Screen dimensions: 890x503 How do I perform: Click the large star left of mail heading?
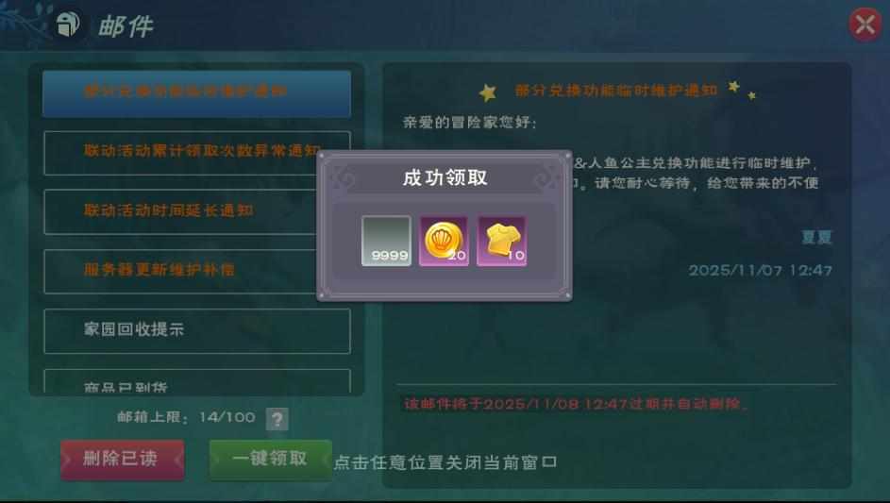488,92
